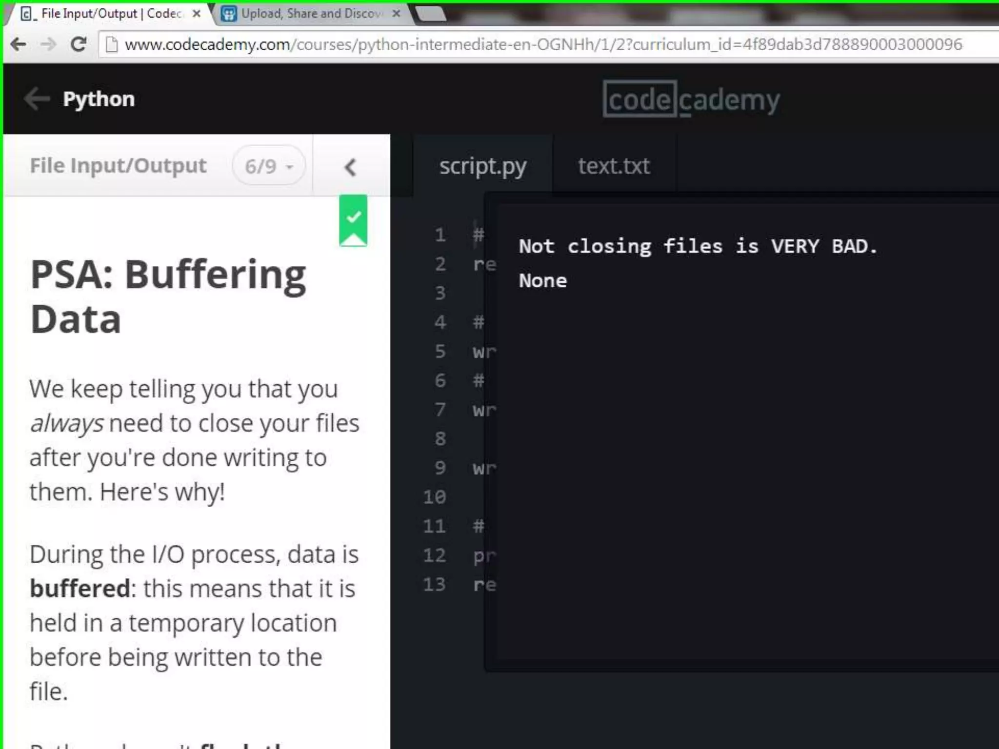Close the File Input/Output browser tab
This screenshot has width=999, height=749.
[x=196, y=14]
